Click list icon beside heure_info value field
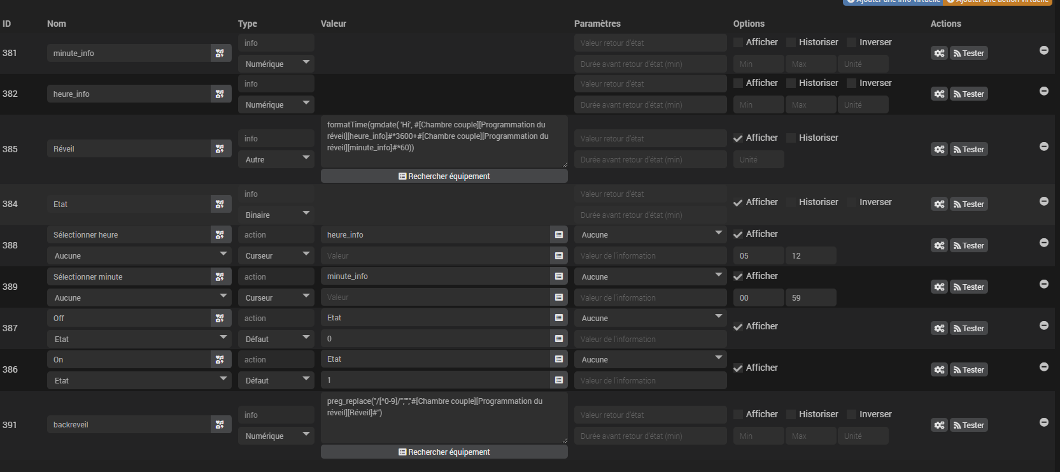The image size is (1060, 472). pyautogui.click(x=559, y=235)
